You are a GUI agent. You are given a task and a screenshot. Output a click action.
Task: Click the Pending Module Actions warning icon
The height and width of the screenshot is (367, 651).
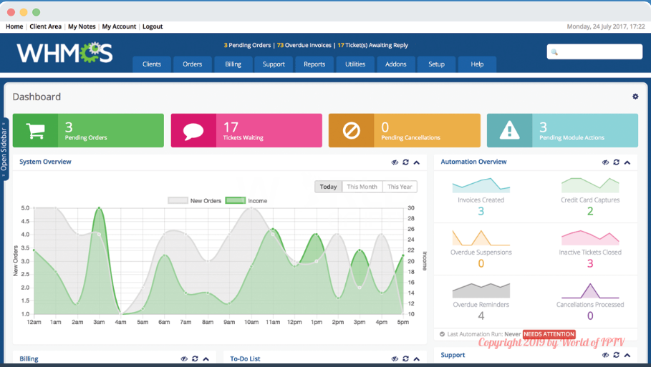click(509, 131)
